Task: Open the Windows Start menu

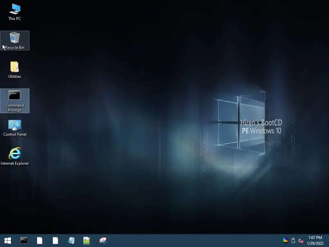Action: pyautogui.click(x=8, y=241)
